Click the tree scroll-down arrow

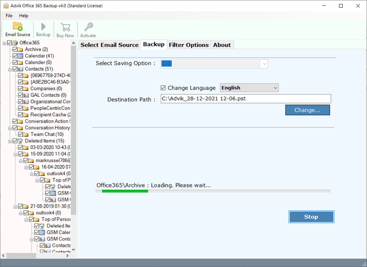73,250
